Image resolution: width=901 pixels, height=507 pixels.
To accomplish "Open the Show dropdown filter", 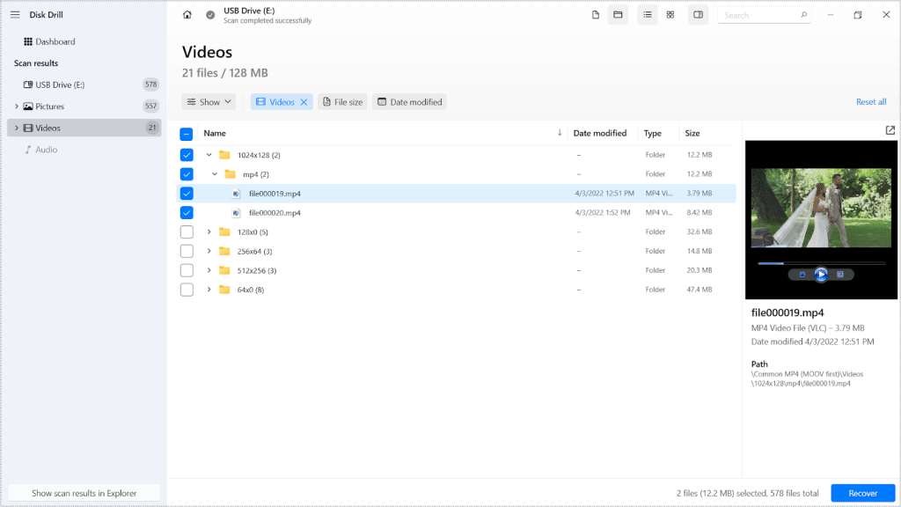I will [x=209, y=102].
